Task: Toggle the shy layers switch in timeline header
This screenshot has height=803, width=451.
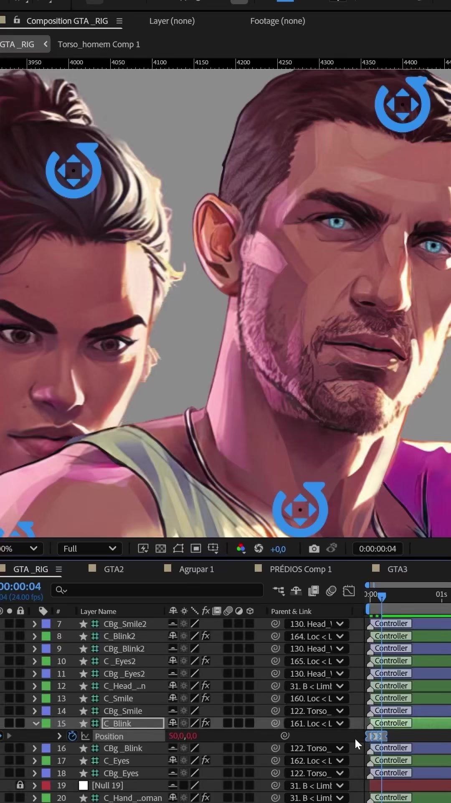Action: [x=296, y=591]
